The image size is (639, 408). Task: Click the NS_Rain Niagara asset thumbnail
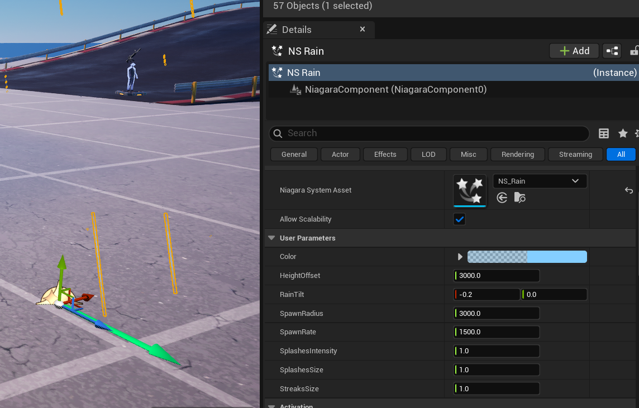point(469,190)
